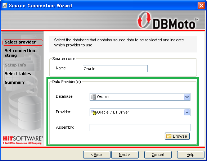Click the Oracle .NET Driver provider icon
This screenshot has height=161, width=207.
[x=94, y=112]
